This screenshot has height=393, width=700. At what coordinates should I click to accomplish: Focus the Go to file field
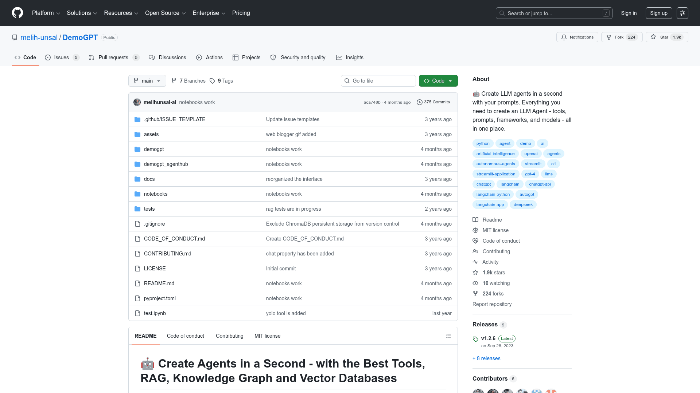pyautogui.click(x=378, y=81)
